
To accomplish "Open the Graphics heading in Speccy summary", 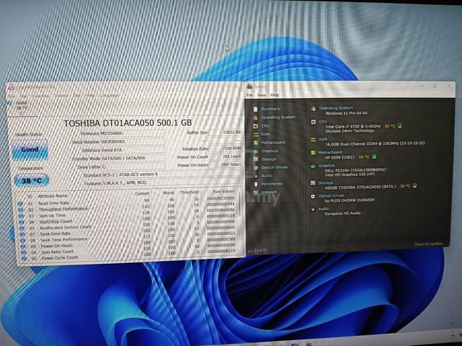I will click(x=326, y=166).
